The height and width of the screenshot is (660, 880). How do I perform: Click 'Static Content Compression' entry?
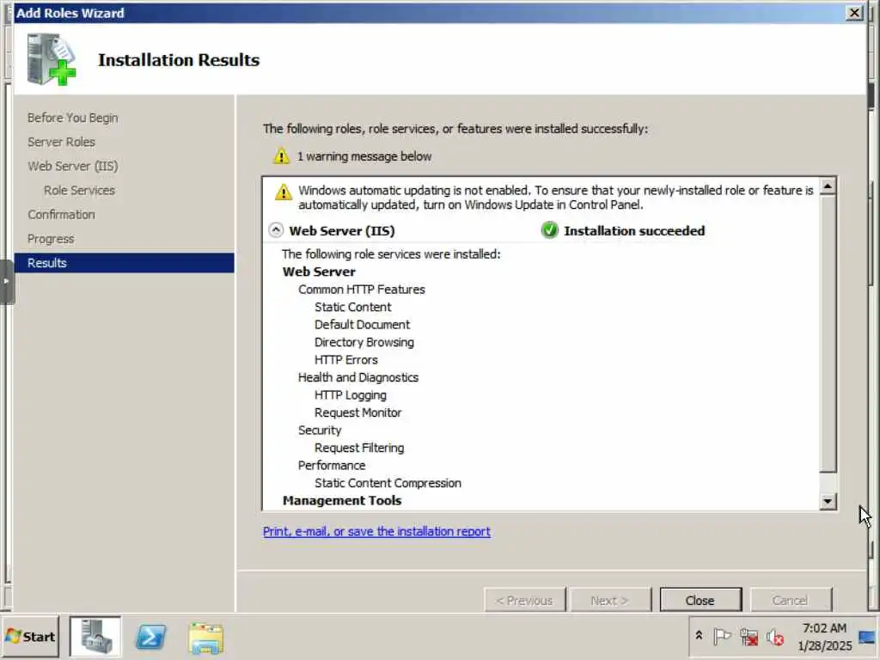click(388, 483)
